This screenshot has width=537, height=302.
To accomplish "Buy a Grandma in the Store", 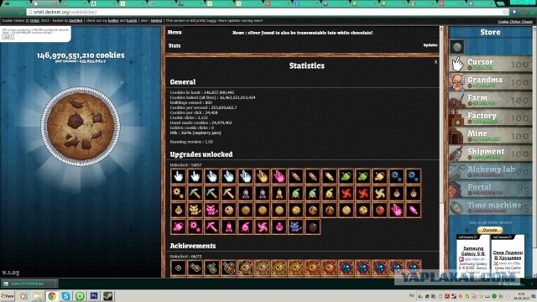I will [x=490, y=82].
